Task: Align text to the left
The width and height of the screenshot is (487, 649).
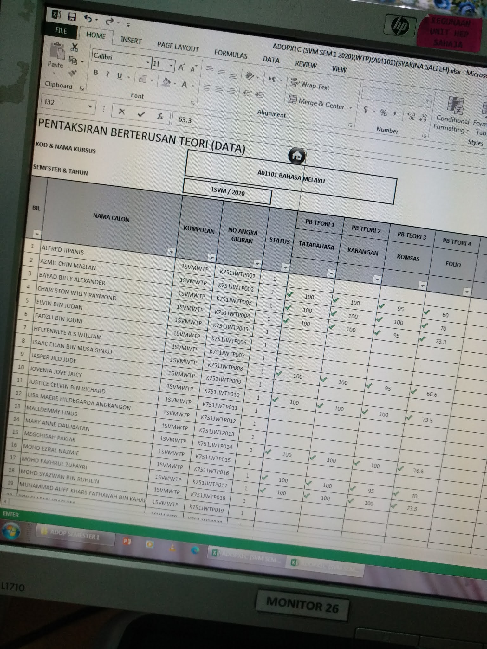Action: [207, 87]
